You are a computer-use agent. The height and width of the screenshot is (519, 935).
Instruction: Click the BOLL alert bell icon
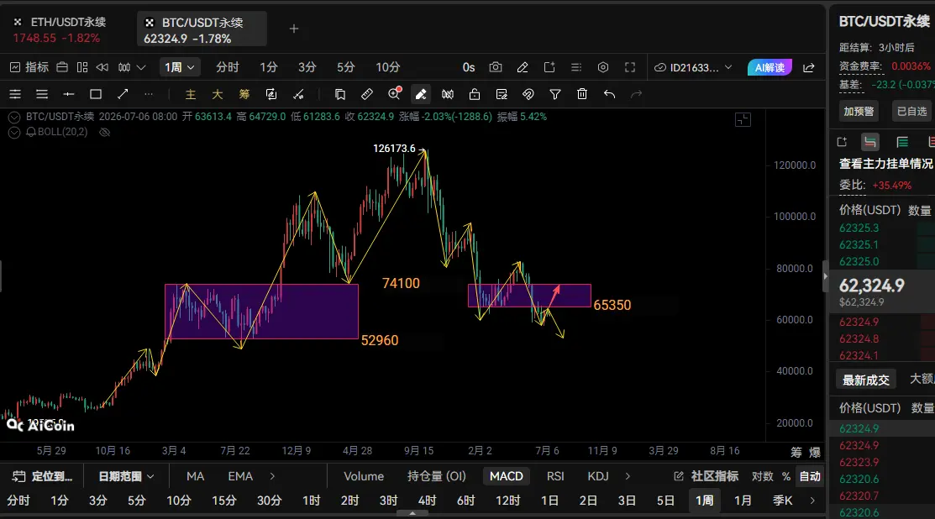coord(30,133)
